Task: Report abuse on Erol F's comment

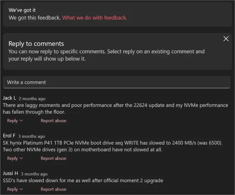Action: click(53, 158)
